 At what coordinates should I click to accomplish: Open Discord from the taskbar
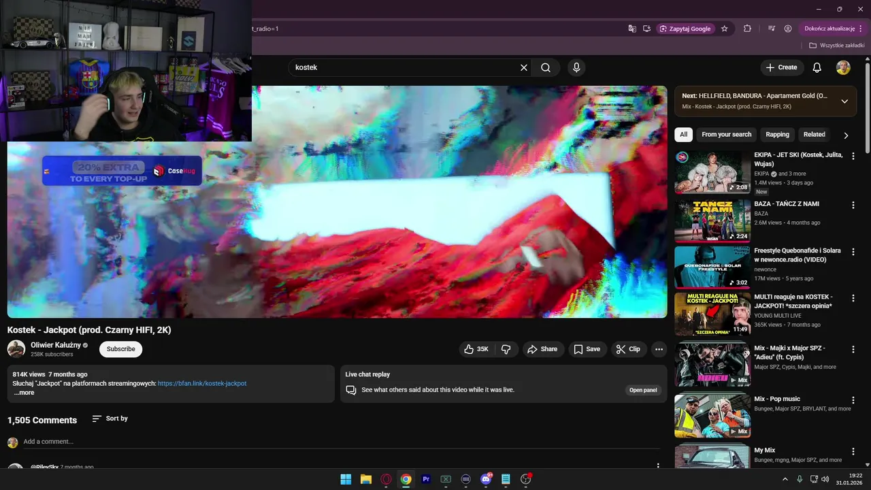[486, 479]
